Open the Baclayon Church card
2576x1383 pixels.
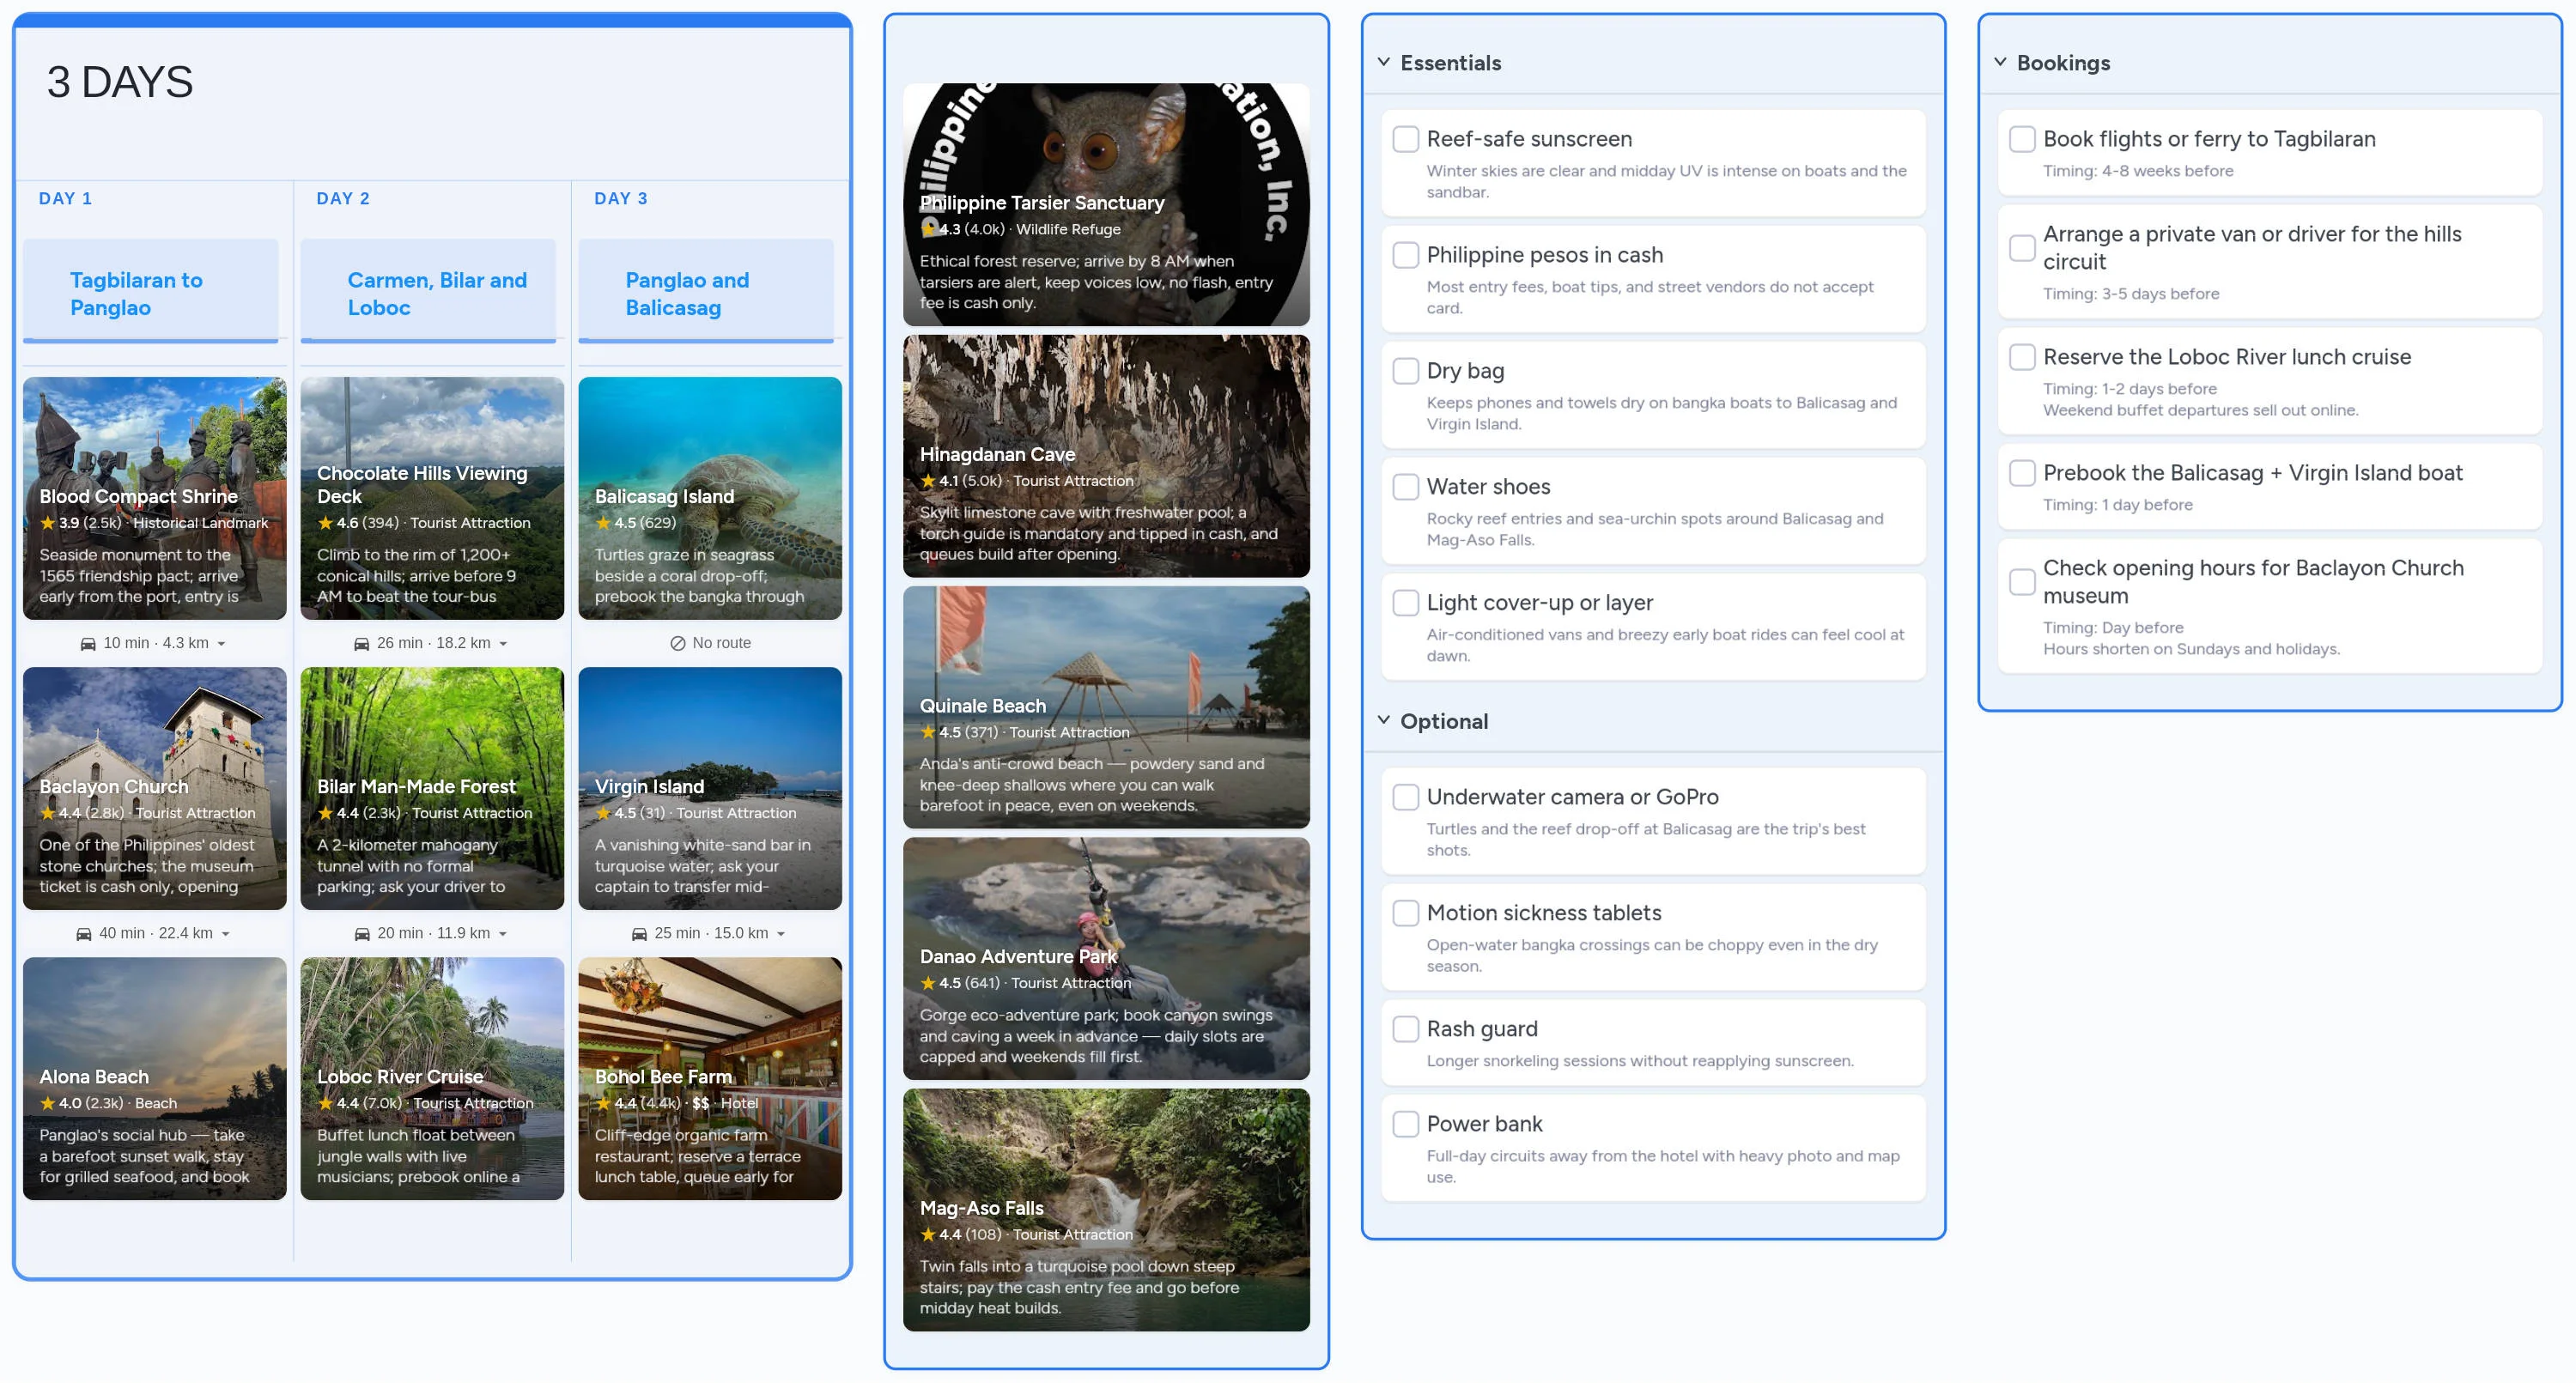[x=155, y=788]
